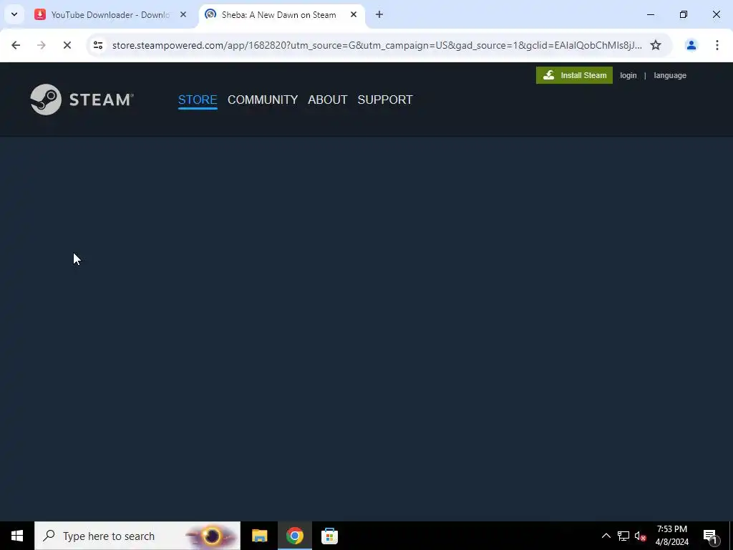This screenshot has width=733, height=550.
Task: Click the taskbar search box
Action: point(137,536)
